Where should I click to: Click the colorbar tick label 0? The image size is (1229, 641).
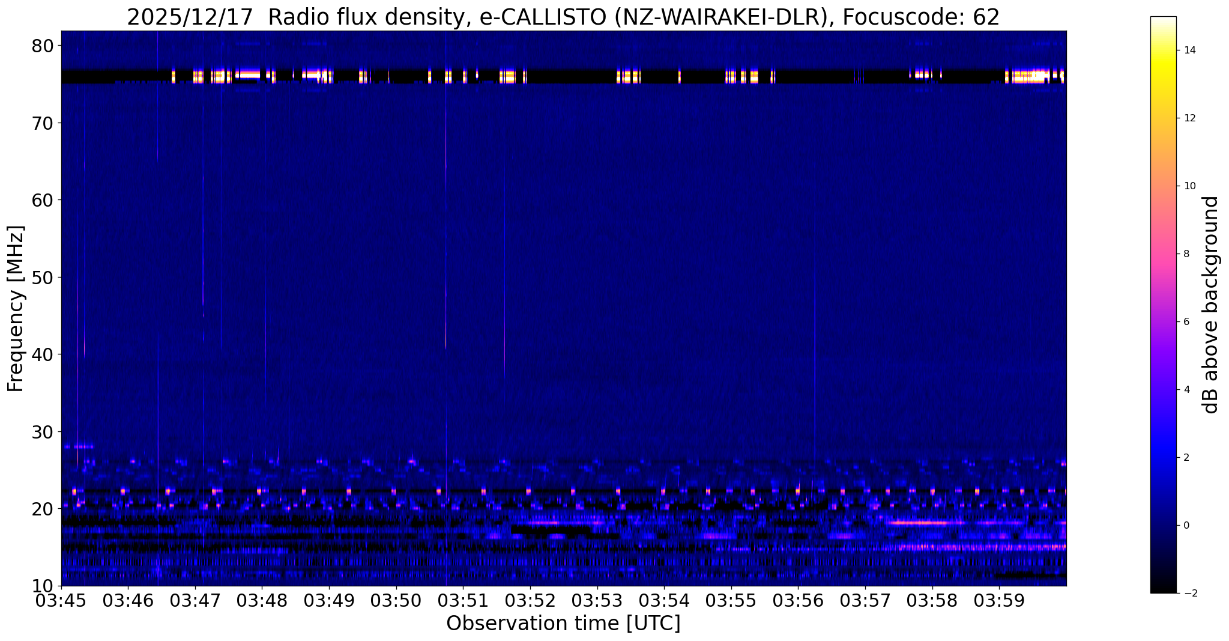(1186, 526)
